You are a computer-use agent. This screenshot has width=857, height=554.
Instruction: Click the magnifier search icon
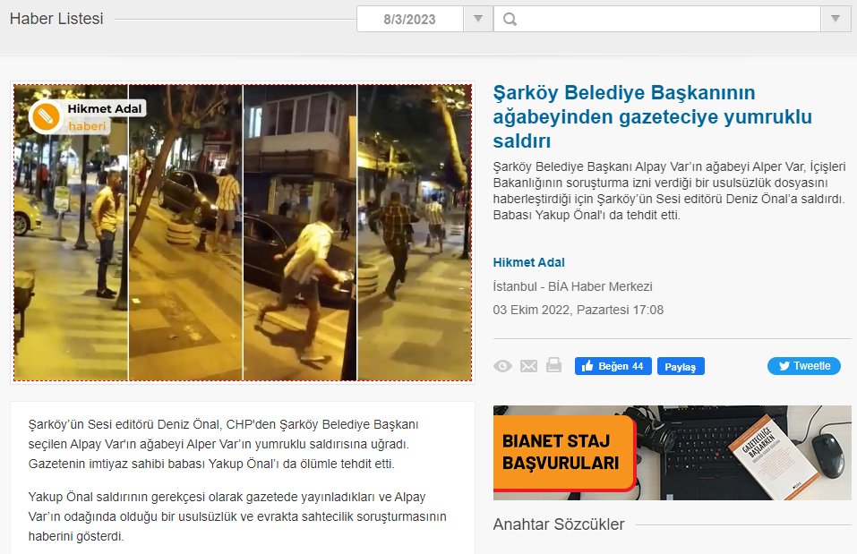(510, 19)
